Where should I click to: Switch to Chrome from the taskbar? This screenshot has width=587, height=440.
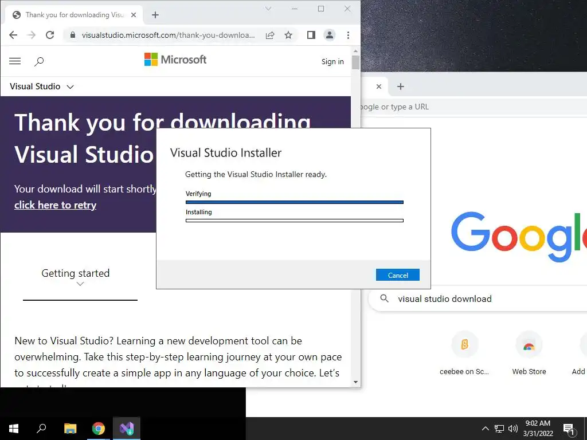[99, 429]
